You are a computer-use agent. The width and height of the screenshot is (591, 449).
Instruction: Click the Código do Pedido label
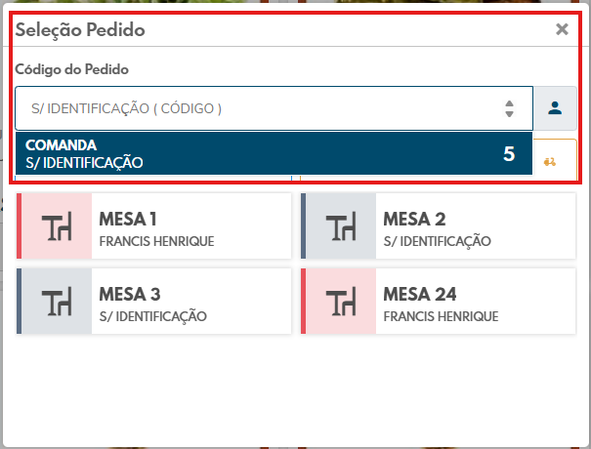(71, 69)
